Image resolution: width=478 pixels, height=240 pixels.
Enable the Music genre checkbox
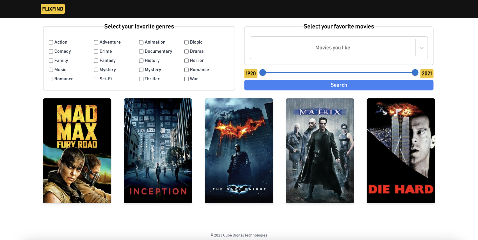click(51, 70)
